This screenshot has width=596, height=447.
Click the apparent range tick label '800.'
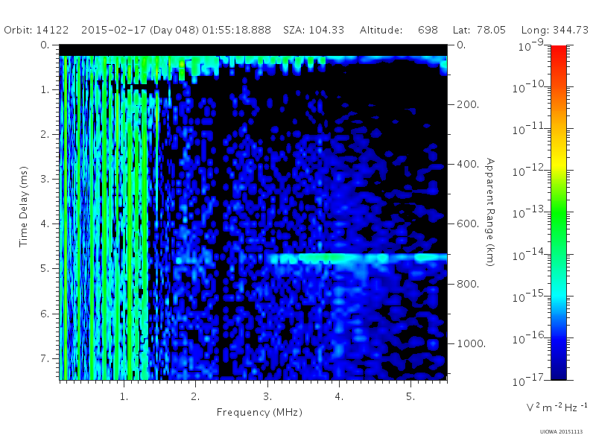(468, 284)
